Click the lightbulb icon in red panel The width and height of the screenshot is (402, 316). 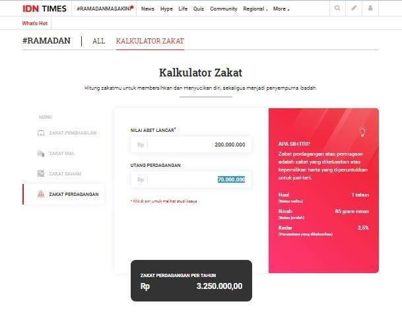(362, 131)
